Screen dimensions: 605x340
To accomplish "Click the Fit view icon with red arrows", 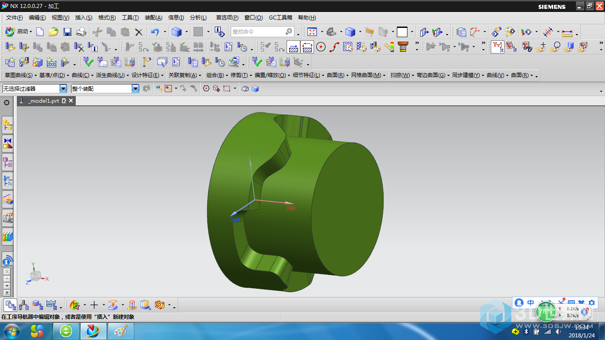I will (312, 32).
